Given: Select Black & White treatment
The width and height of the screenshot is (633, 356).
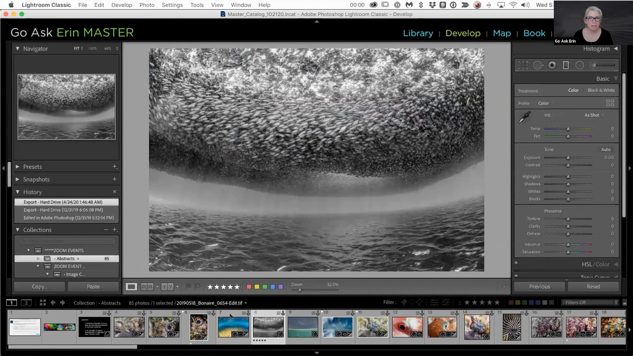Looking at the screenshot, I should point(601,90).
